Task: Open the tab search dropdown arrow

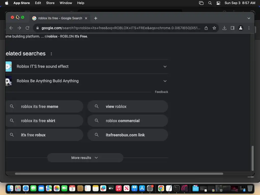Action: tap(249, 18)
